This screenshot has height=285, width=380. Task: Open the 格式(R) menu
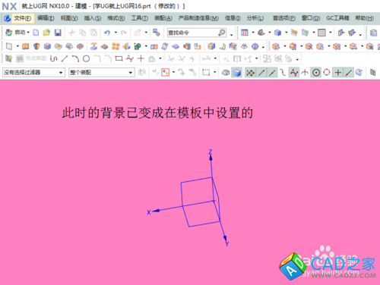116,18
